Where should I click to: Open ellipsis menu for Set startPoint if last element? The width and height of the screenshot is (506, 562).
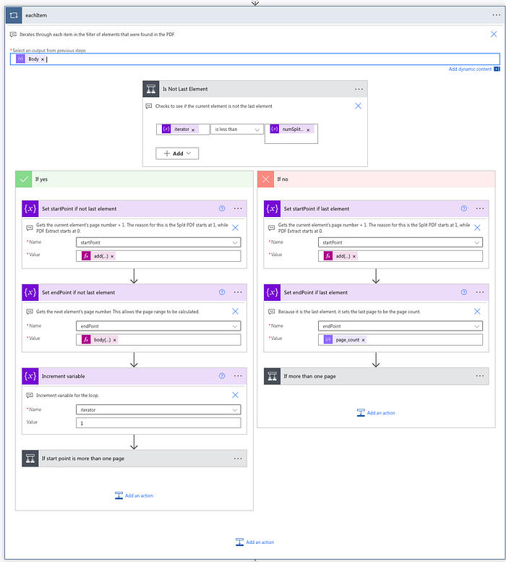(x=480, y=208)
